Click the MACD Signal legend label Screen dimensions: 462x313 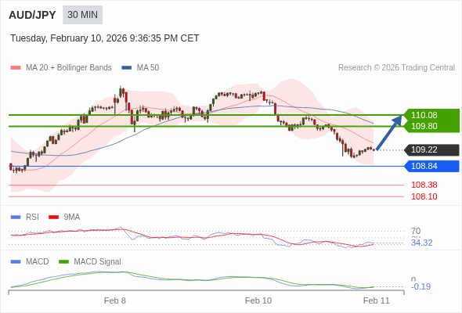click(97, 262)
